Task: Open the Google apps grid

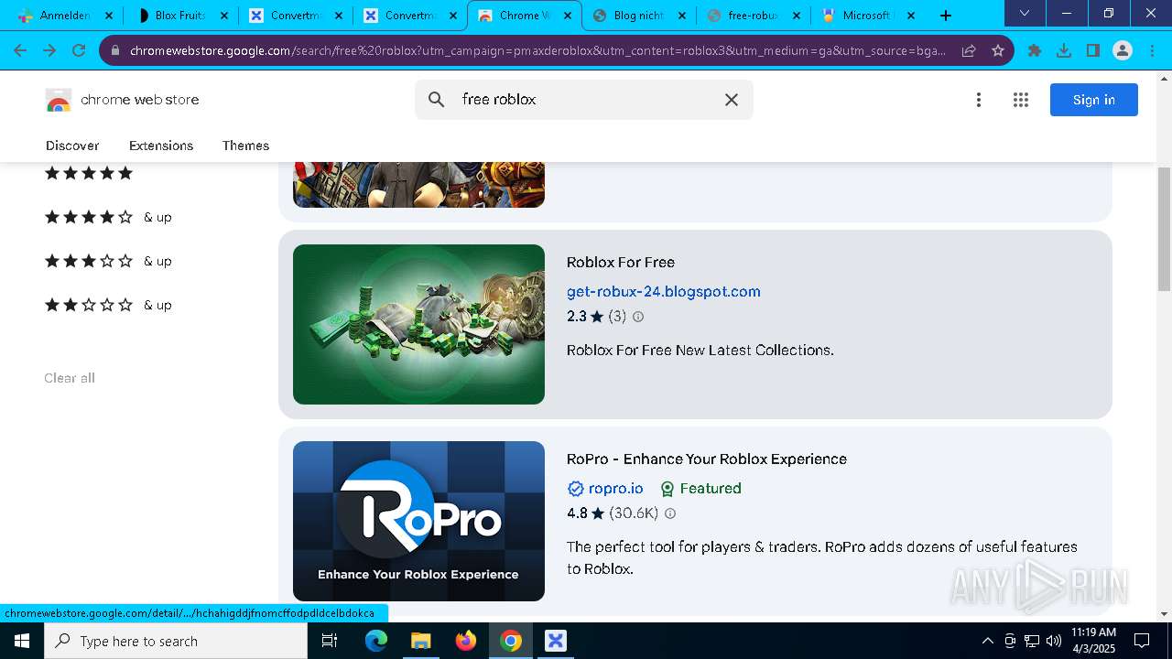Action: pos(1021,100)
